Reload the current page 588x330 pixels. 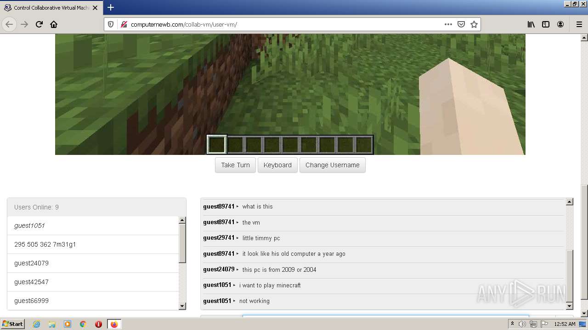(39, 24)
